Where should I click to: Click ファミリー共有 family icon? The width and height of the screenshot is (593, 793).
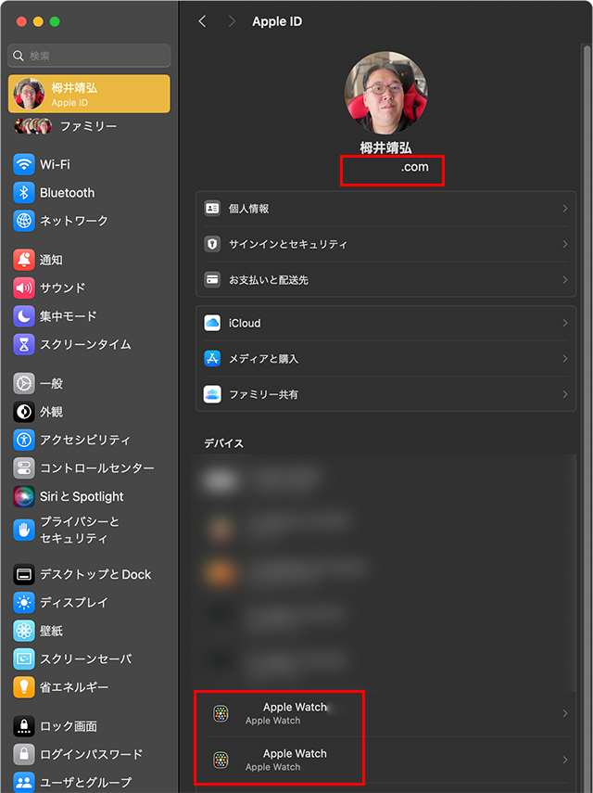[x=212, y=394]
